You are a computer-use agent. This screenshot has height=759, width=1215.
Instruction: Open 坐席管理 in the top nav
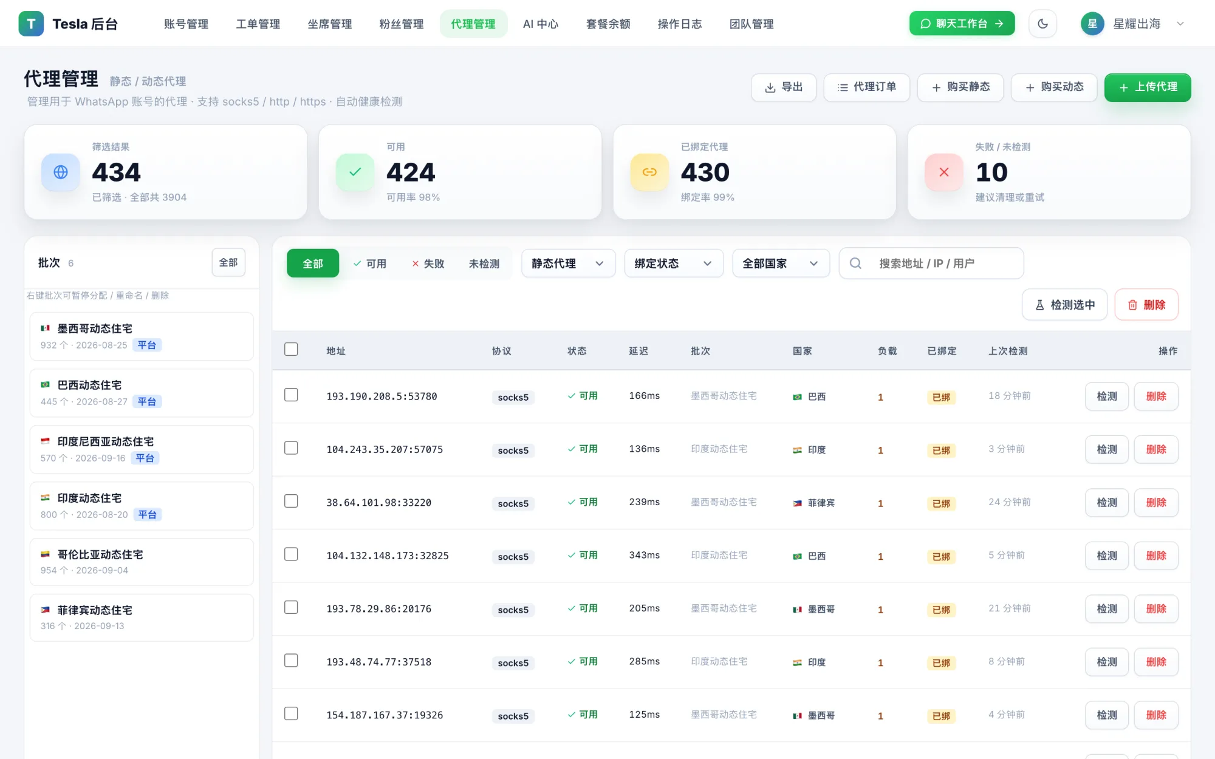329,24
